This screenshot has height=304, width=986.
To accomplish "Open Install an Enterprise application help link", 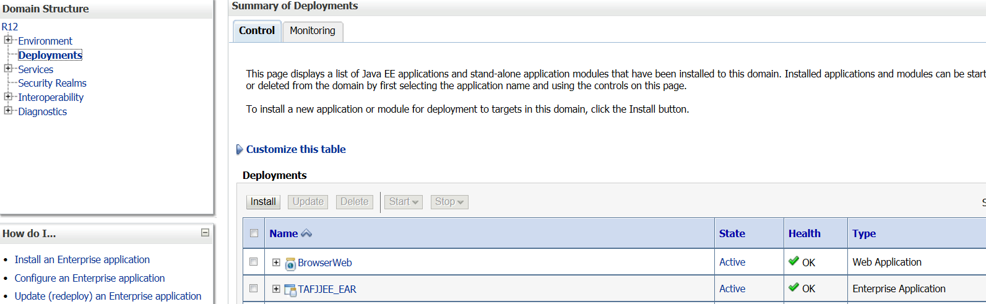I will tap(82, 259).
